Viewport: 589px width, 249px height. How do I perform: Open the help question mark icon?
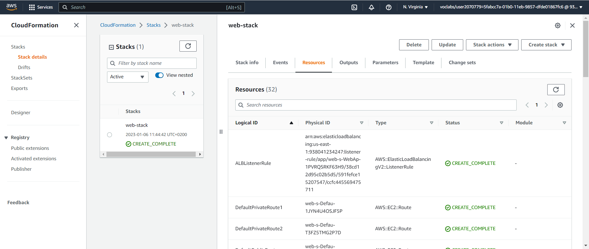389,7
